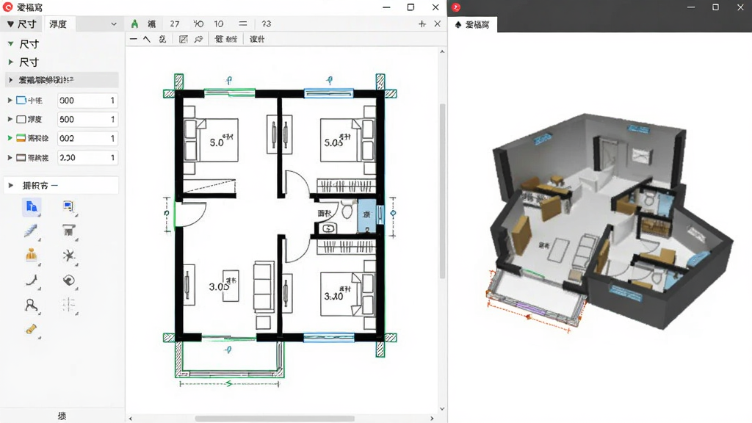Expand the 尺寸 row with green right arrow
752x423 pixels.
(10, 62)
